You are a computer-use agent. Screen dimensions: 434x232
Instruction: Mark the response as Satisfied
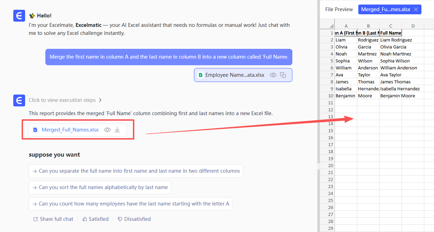tap(95, 219)
